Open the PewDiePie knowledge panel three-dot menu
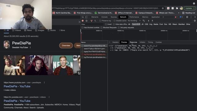The height and width of the screenshot is (111, 197). tap(30, 47)
